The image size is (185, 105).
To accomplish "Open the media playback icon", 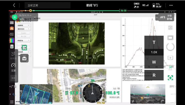I will tap(170, 58).
